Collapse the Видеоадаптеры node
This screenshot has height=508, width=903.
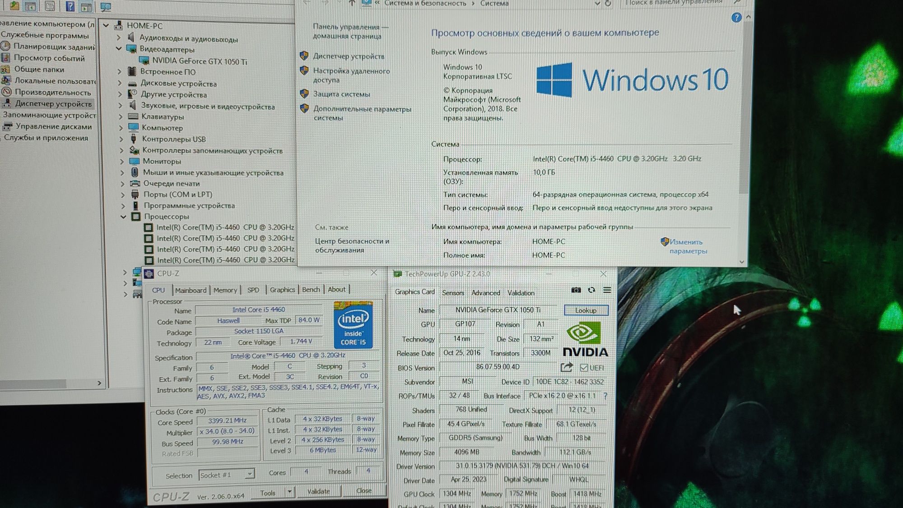[x=119, y=48]
